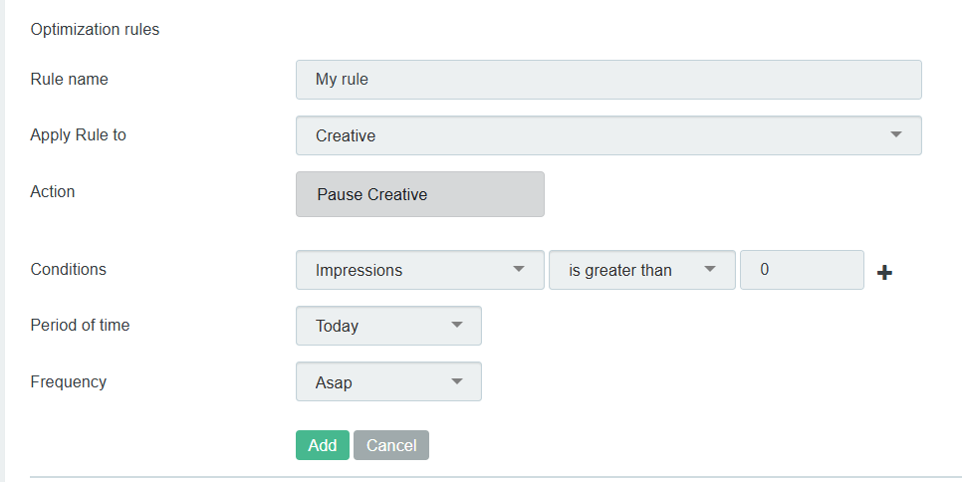The width and height of the screenshot is (962, 482).
Task: Cancel the rule creation
Action: (x=391, y=445)
